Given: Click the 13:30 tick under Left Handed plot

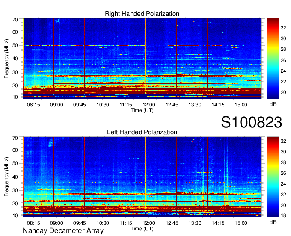Looking at the screenshot, I should [x=195, y=223].
